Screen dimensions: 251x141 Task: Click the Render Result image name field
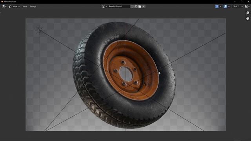[x=118, y=6]
